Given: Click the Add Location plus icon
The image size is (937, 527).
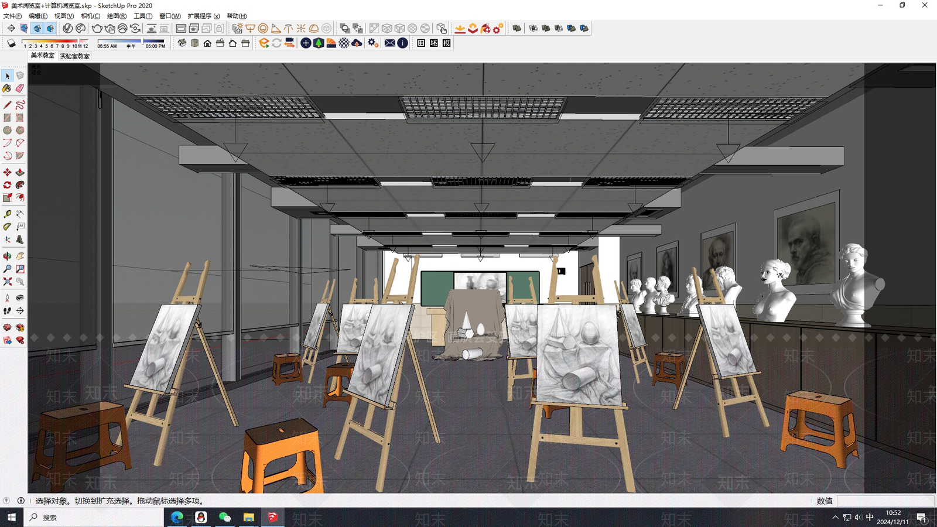Looking at the screenshot, I should (x=306, y=43).
